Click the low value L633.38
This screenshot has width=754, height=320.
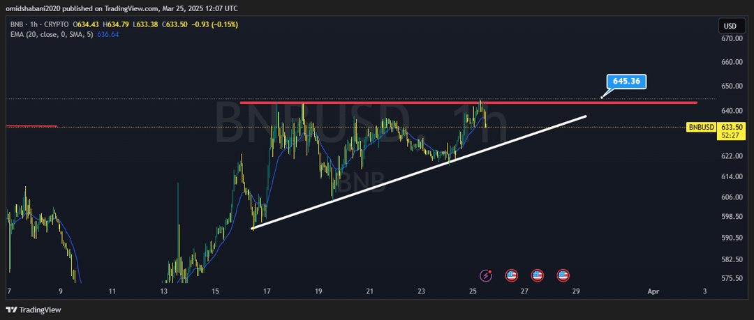pos(145,24)
